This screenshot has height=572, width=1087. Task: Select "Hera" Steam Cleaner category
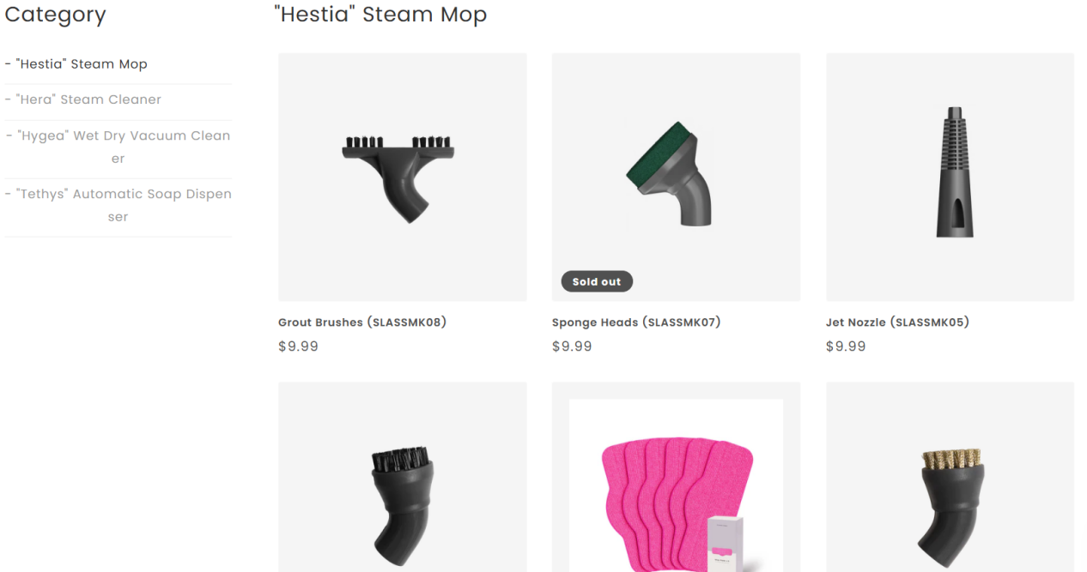point(82,99)
